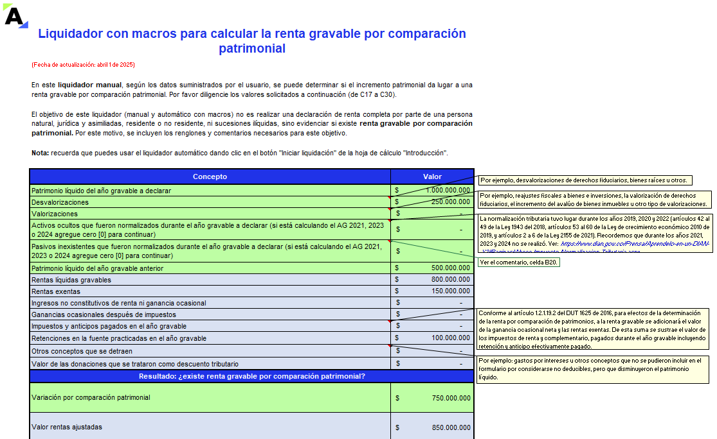Viewport: 717px width, 439px height.
Task: Click the "Concepto" column header
Action: click(210, 176)
